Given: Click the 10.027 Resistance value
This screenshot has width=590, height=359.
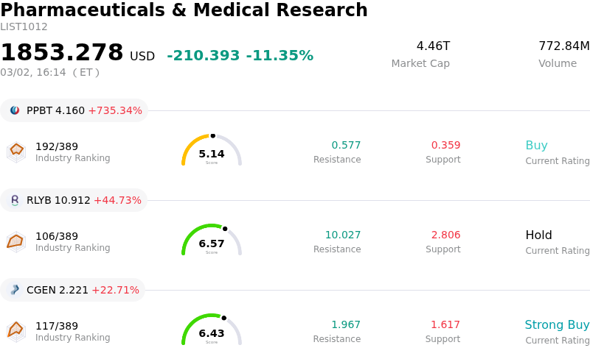Looking at the screenshot, I should coord(343,235).
